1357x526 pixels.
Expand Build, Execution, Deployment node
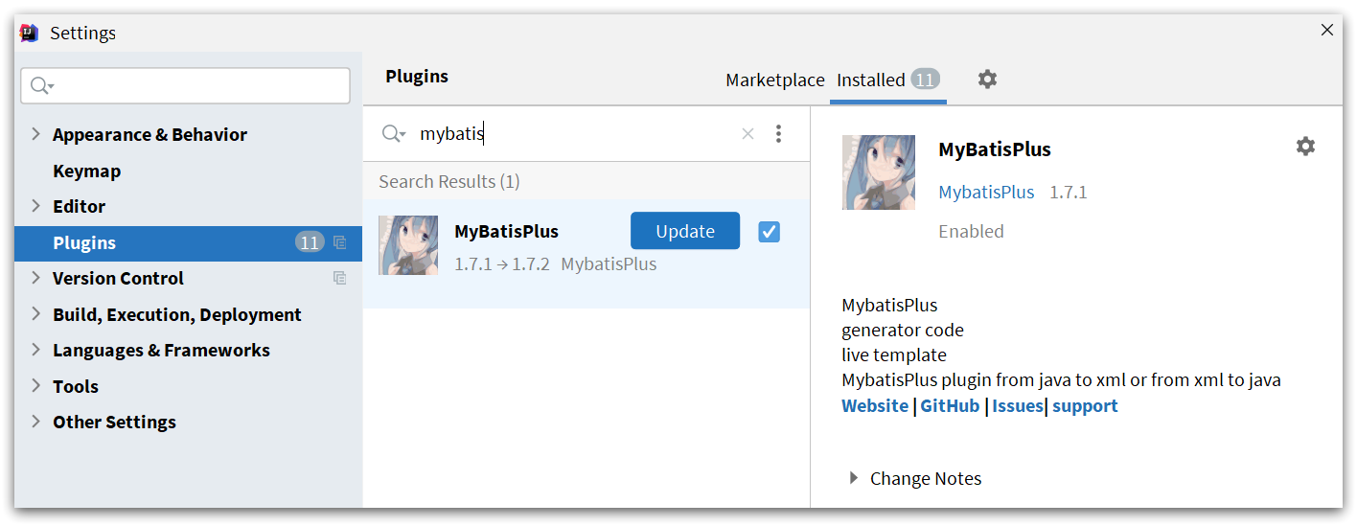tap(36, 314)
